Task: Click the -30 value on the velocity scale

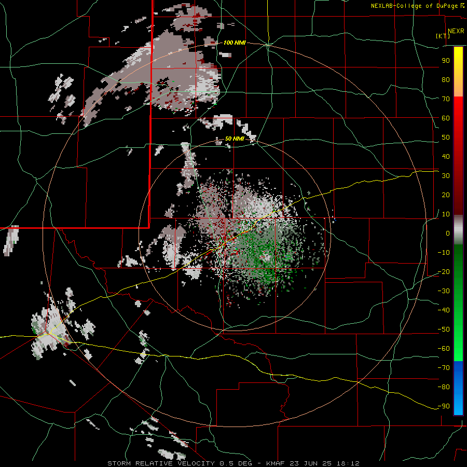Action: [444, 291]
